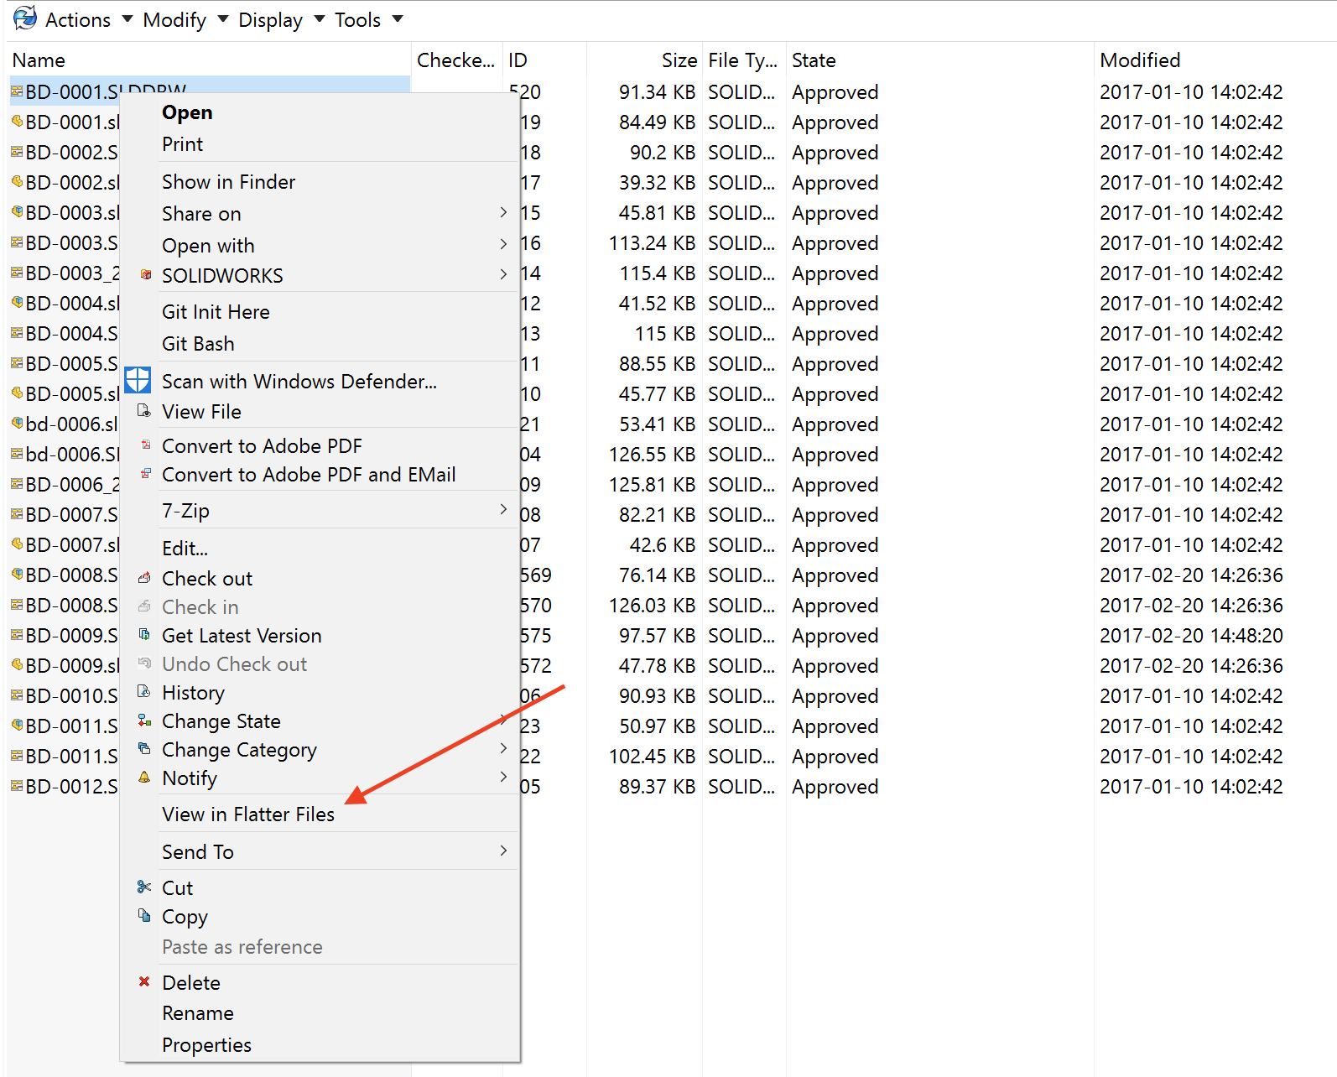The image size is (1337, 1077).
Task: Click the 2017-02-20 14:26:36 date on the 76.14 KB row
Action: [x=1191, y=575]
